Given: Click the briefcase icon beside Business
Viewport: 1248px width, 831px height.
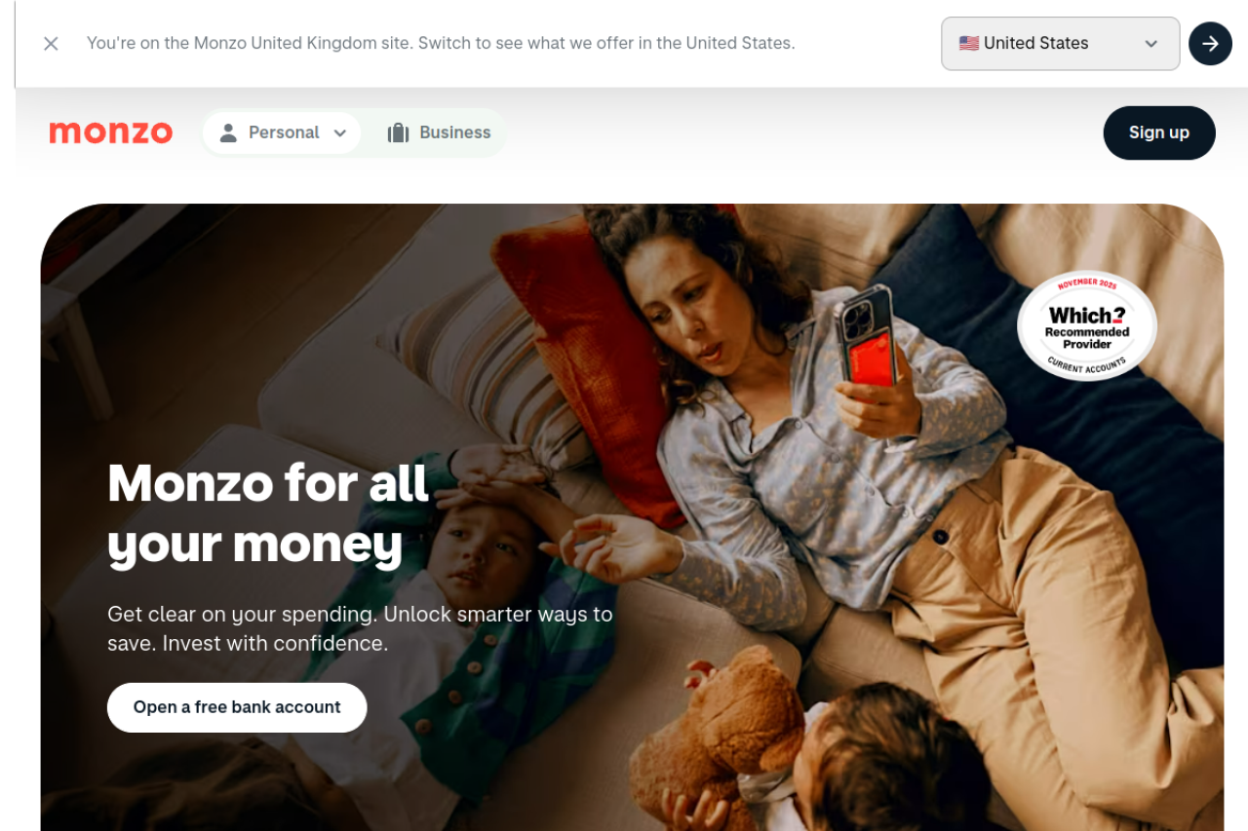Looking at the screenshot, I should [x=398, y=132].
